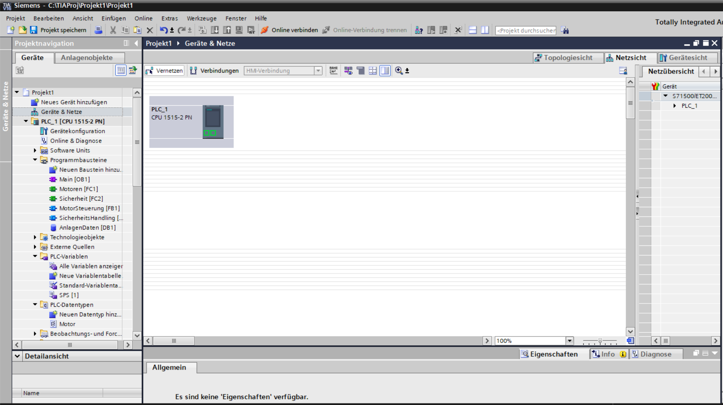Click the download to device icon
This screenshot has height=405, width=723.
[215, 30]
